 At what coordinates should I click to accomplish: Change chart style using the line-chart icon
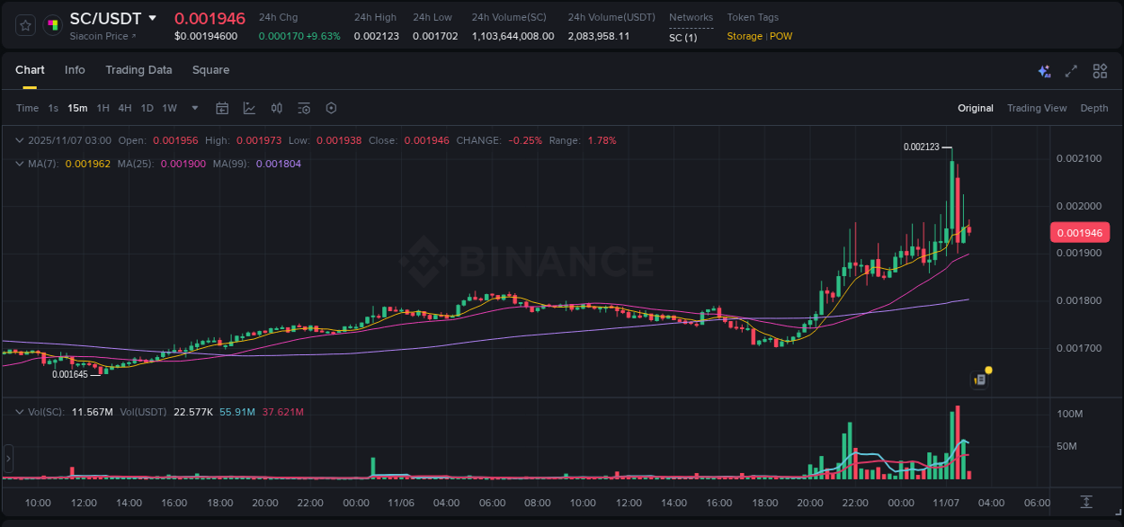coord(248,108)
